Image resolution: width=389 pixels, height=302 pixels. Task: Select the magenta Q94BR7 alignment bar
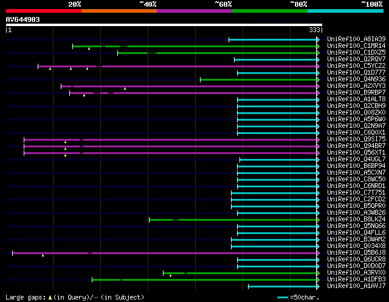[170, 146]
